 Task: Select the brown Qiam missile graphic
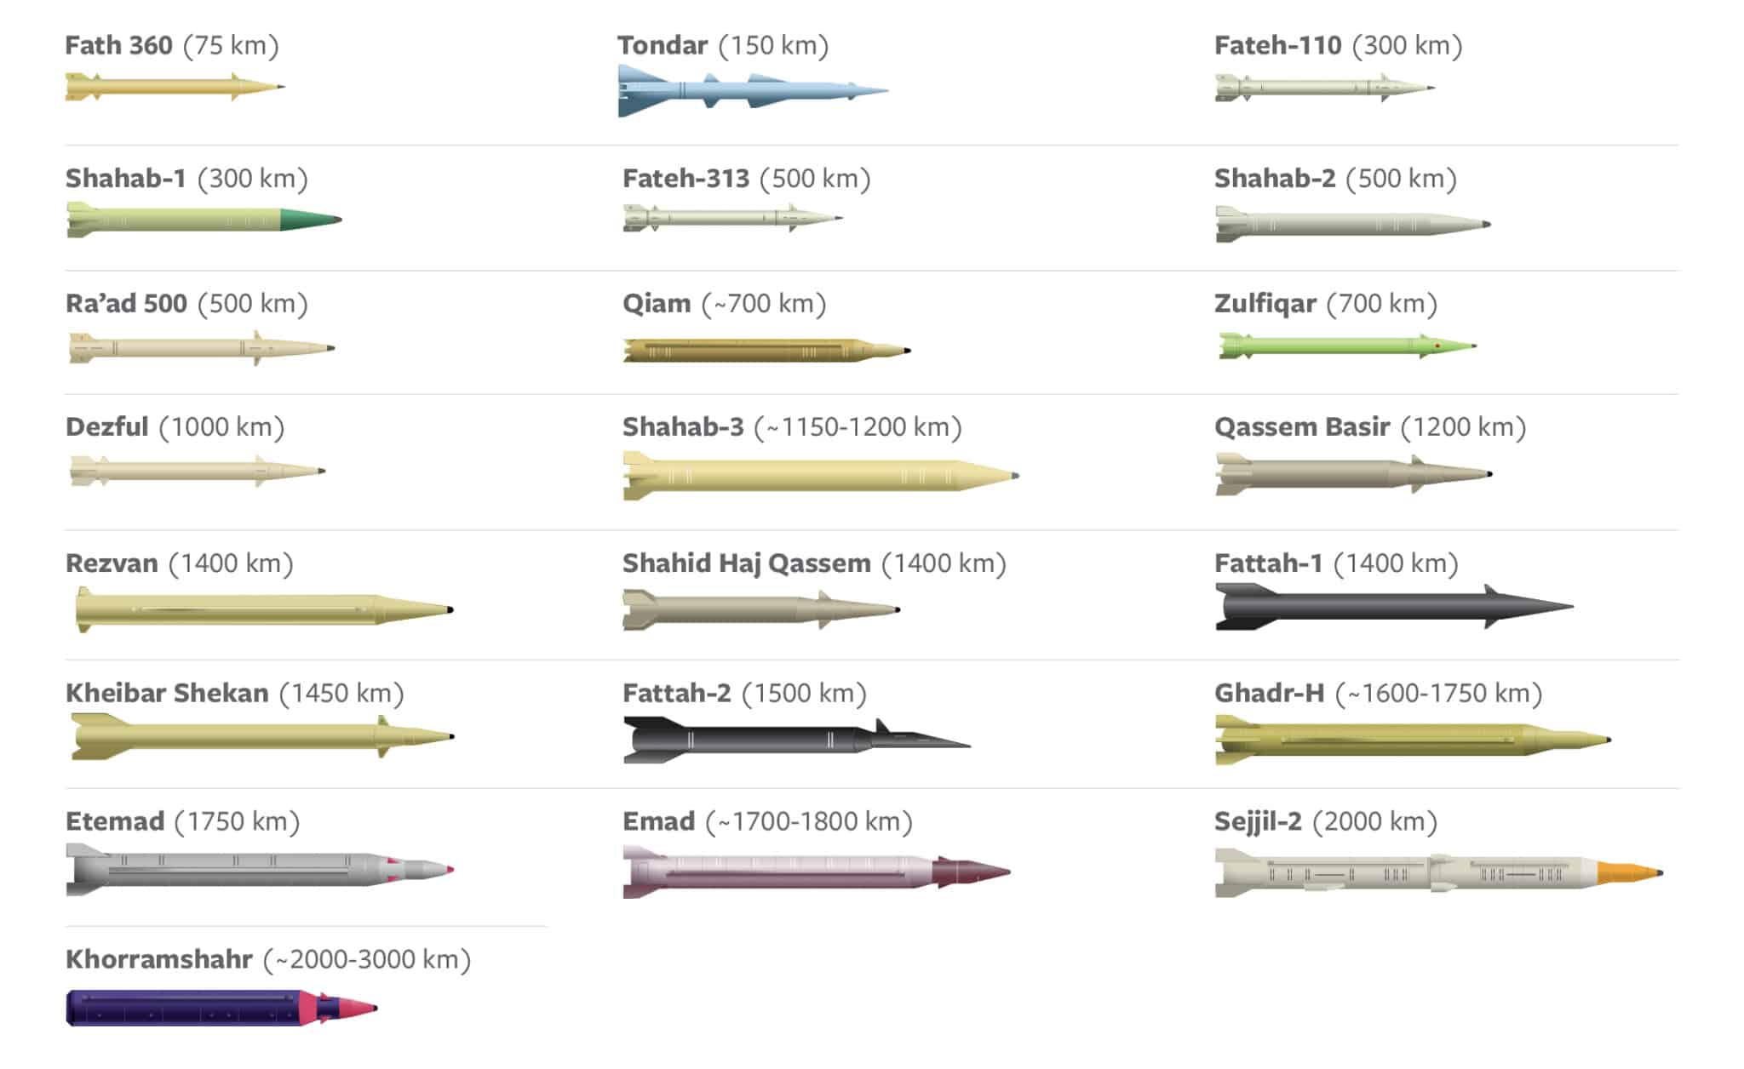[x=766, y=350]
